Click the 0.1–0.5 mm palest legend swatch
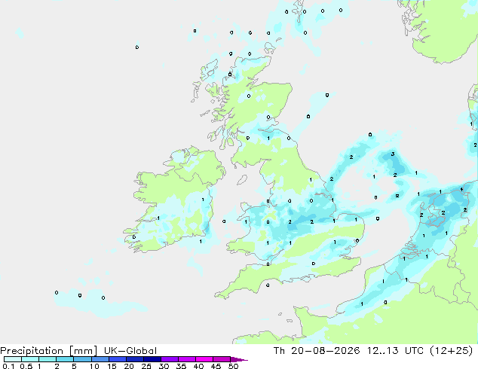The height and width of the screenshot is (369, 478). [x=13, y=359]
